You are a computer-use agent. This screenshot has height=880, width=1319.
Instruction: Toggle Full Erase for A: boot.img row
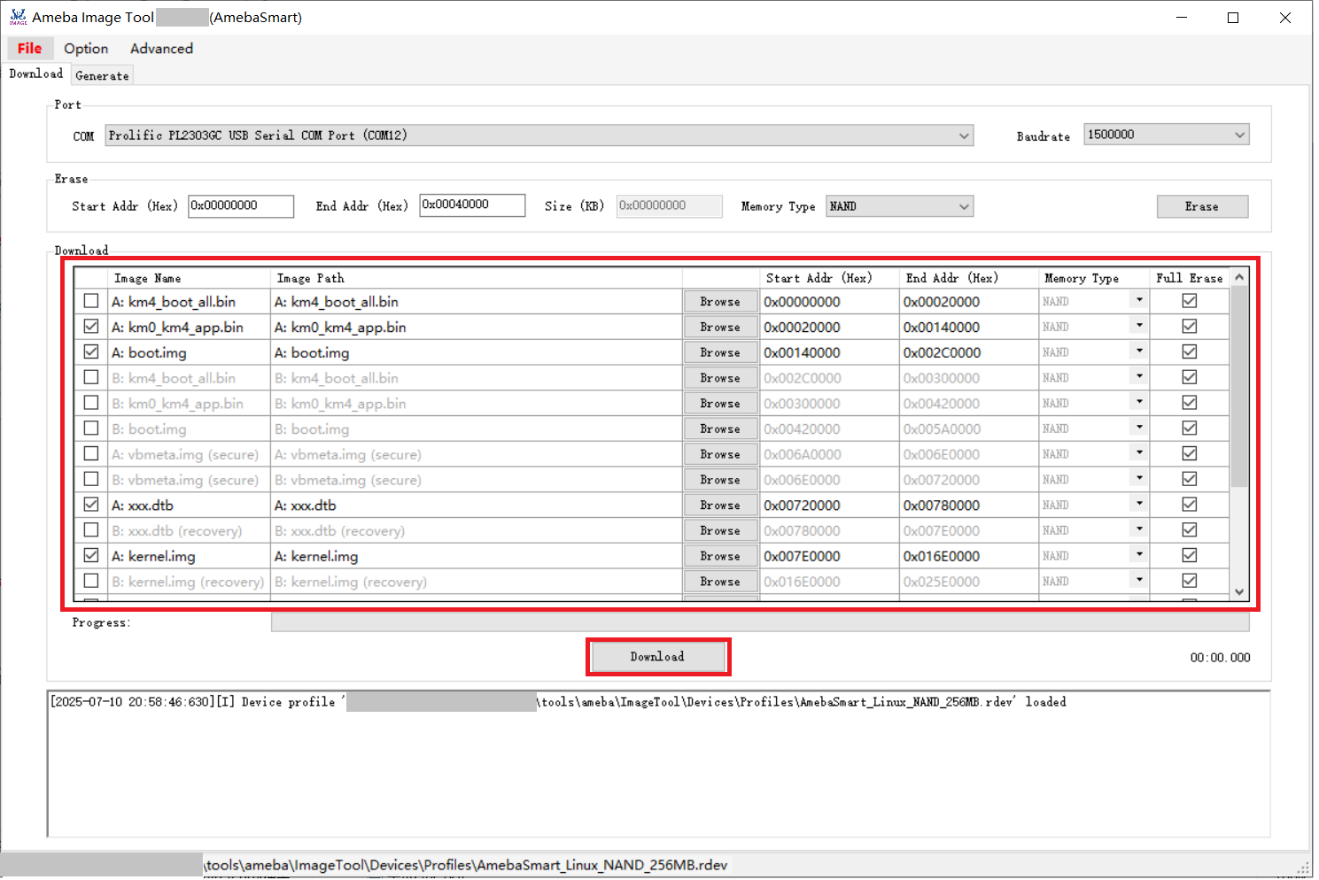click(x=1190, y=352)
